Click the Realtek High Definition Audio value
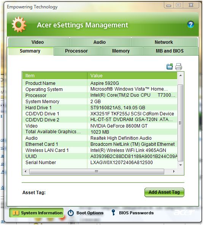This screenshot has height=225, width=203. coord(121,138)
